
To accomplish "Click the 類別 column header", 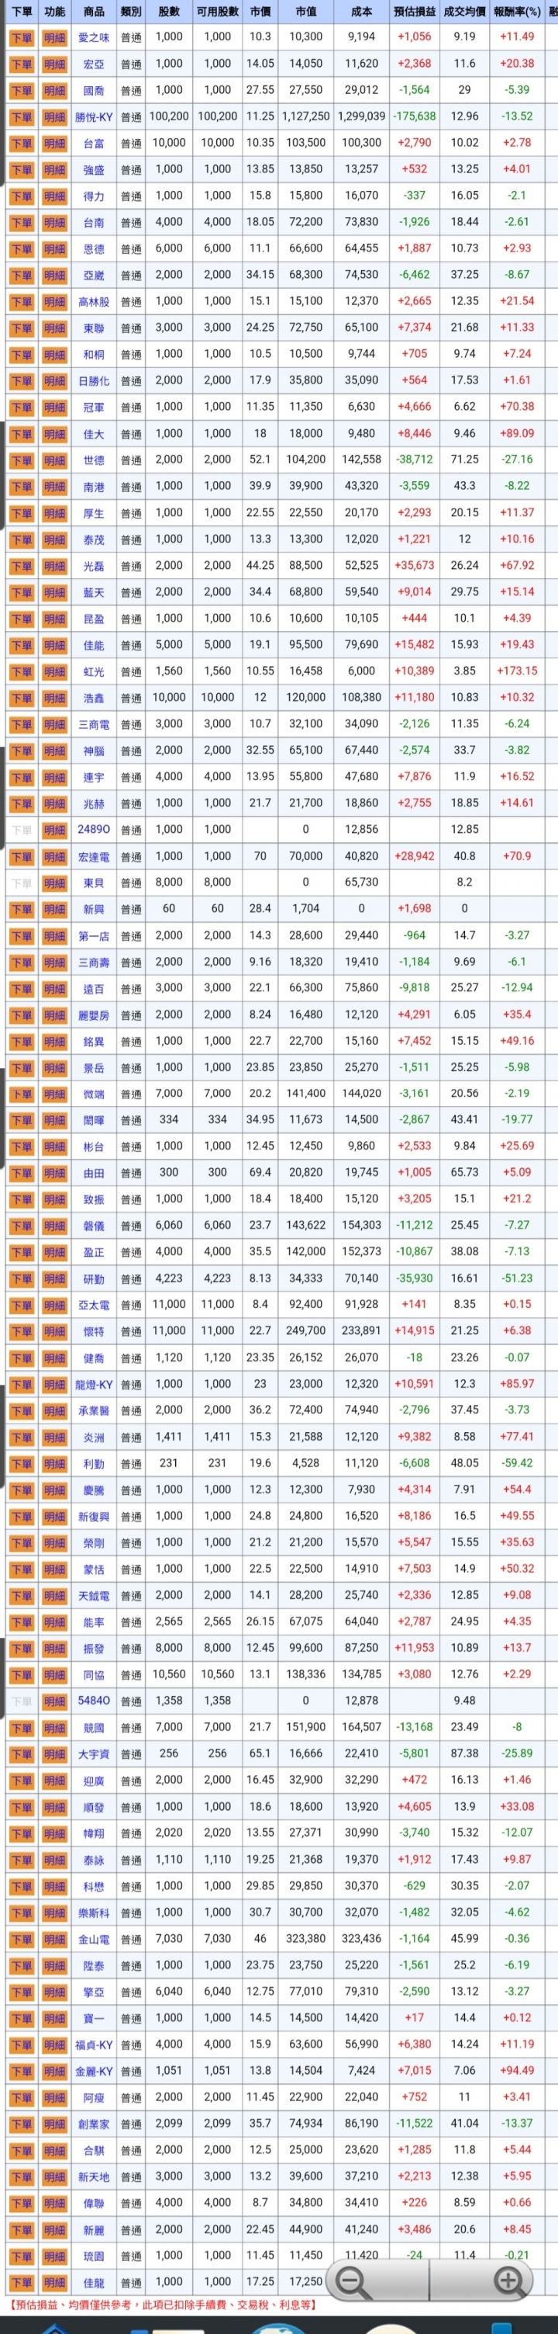I will pyautogui.click(x=131, y=12).
